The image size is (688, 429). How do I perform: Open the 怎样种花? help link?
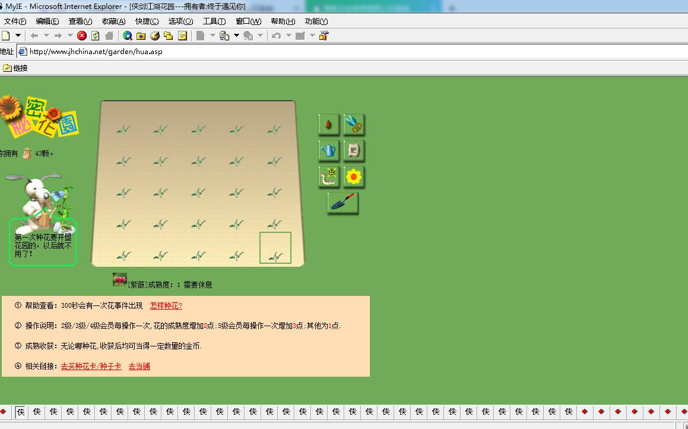[x=166, y=305]
